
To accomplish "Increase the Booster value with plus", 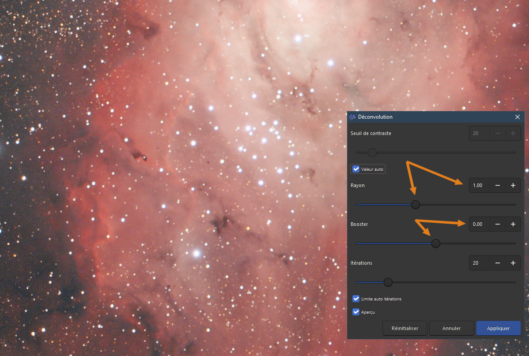I will 513,224.
